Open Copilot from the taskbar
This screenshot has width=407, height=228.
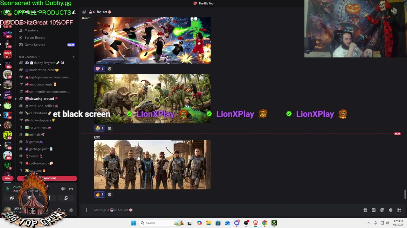coord(199,223)
